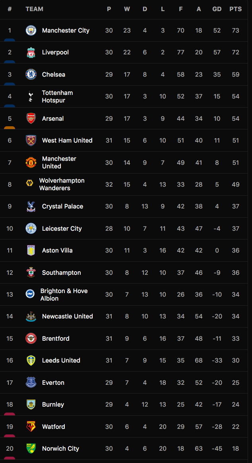
Task: Click the West Ham United crest
Action: tap(31, 141)
